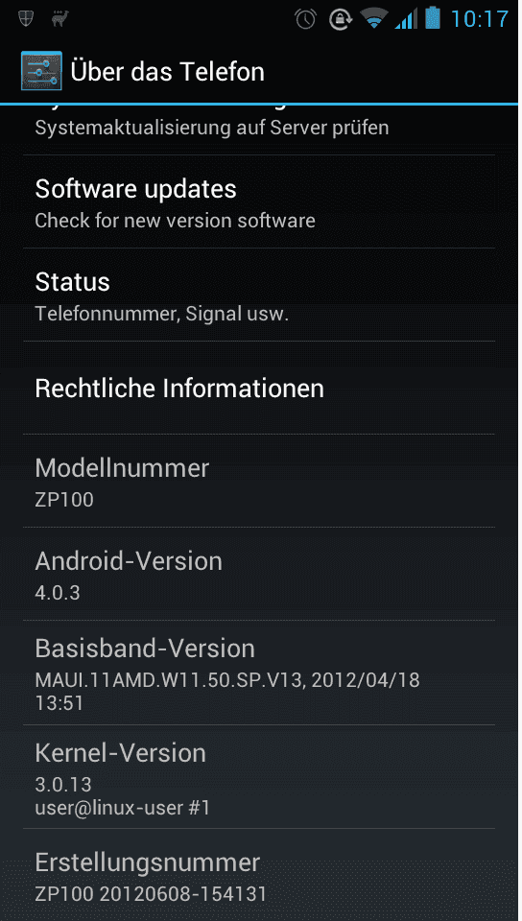Screen dimensions: 522x921
Task: Tap the llama notification icon
Action: coord(59,19)
